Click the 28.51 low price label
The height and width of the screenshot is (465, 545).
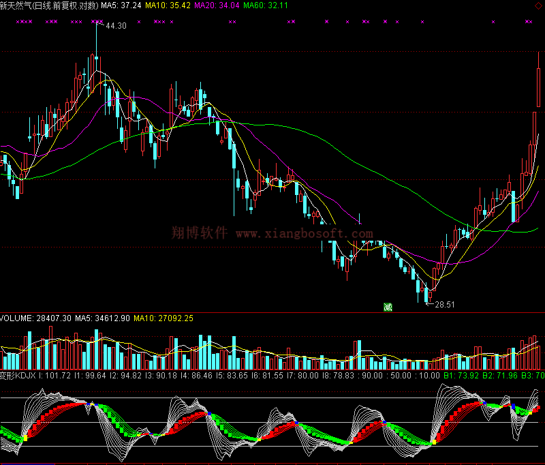(444, 304)
